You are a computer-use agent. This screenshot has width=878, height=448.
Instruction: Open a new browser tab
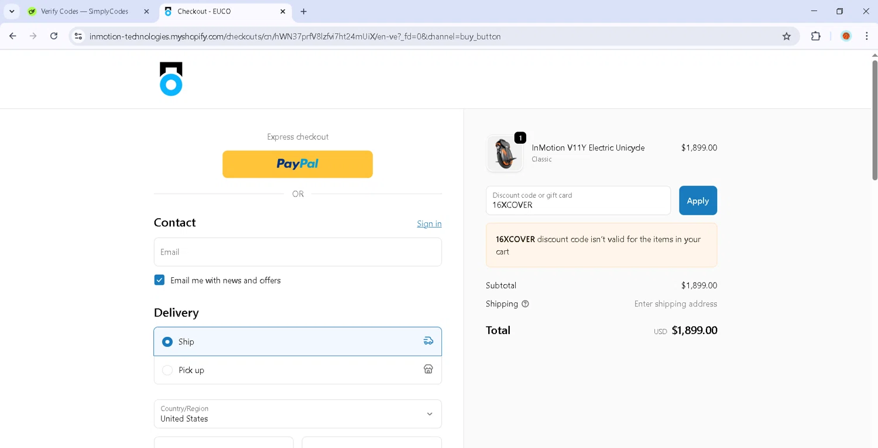[303, 11]
